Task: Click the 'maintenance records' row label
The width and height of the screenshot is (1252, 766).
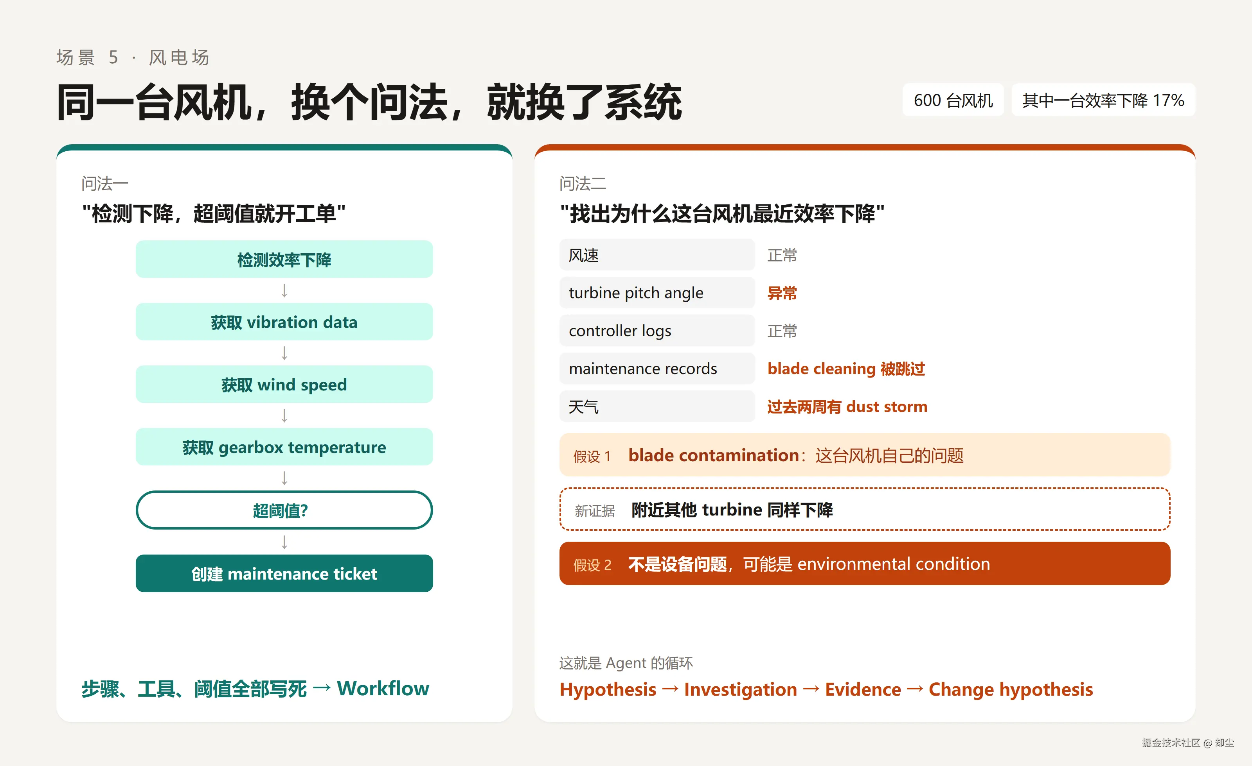Action: [x=657, y=369]
